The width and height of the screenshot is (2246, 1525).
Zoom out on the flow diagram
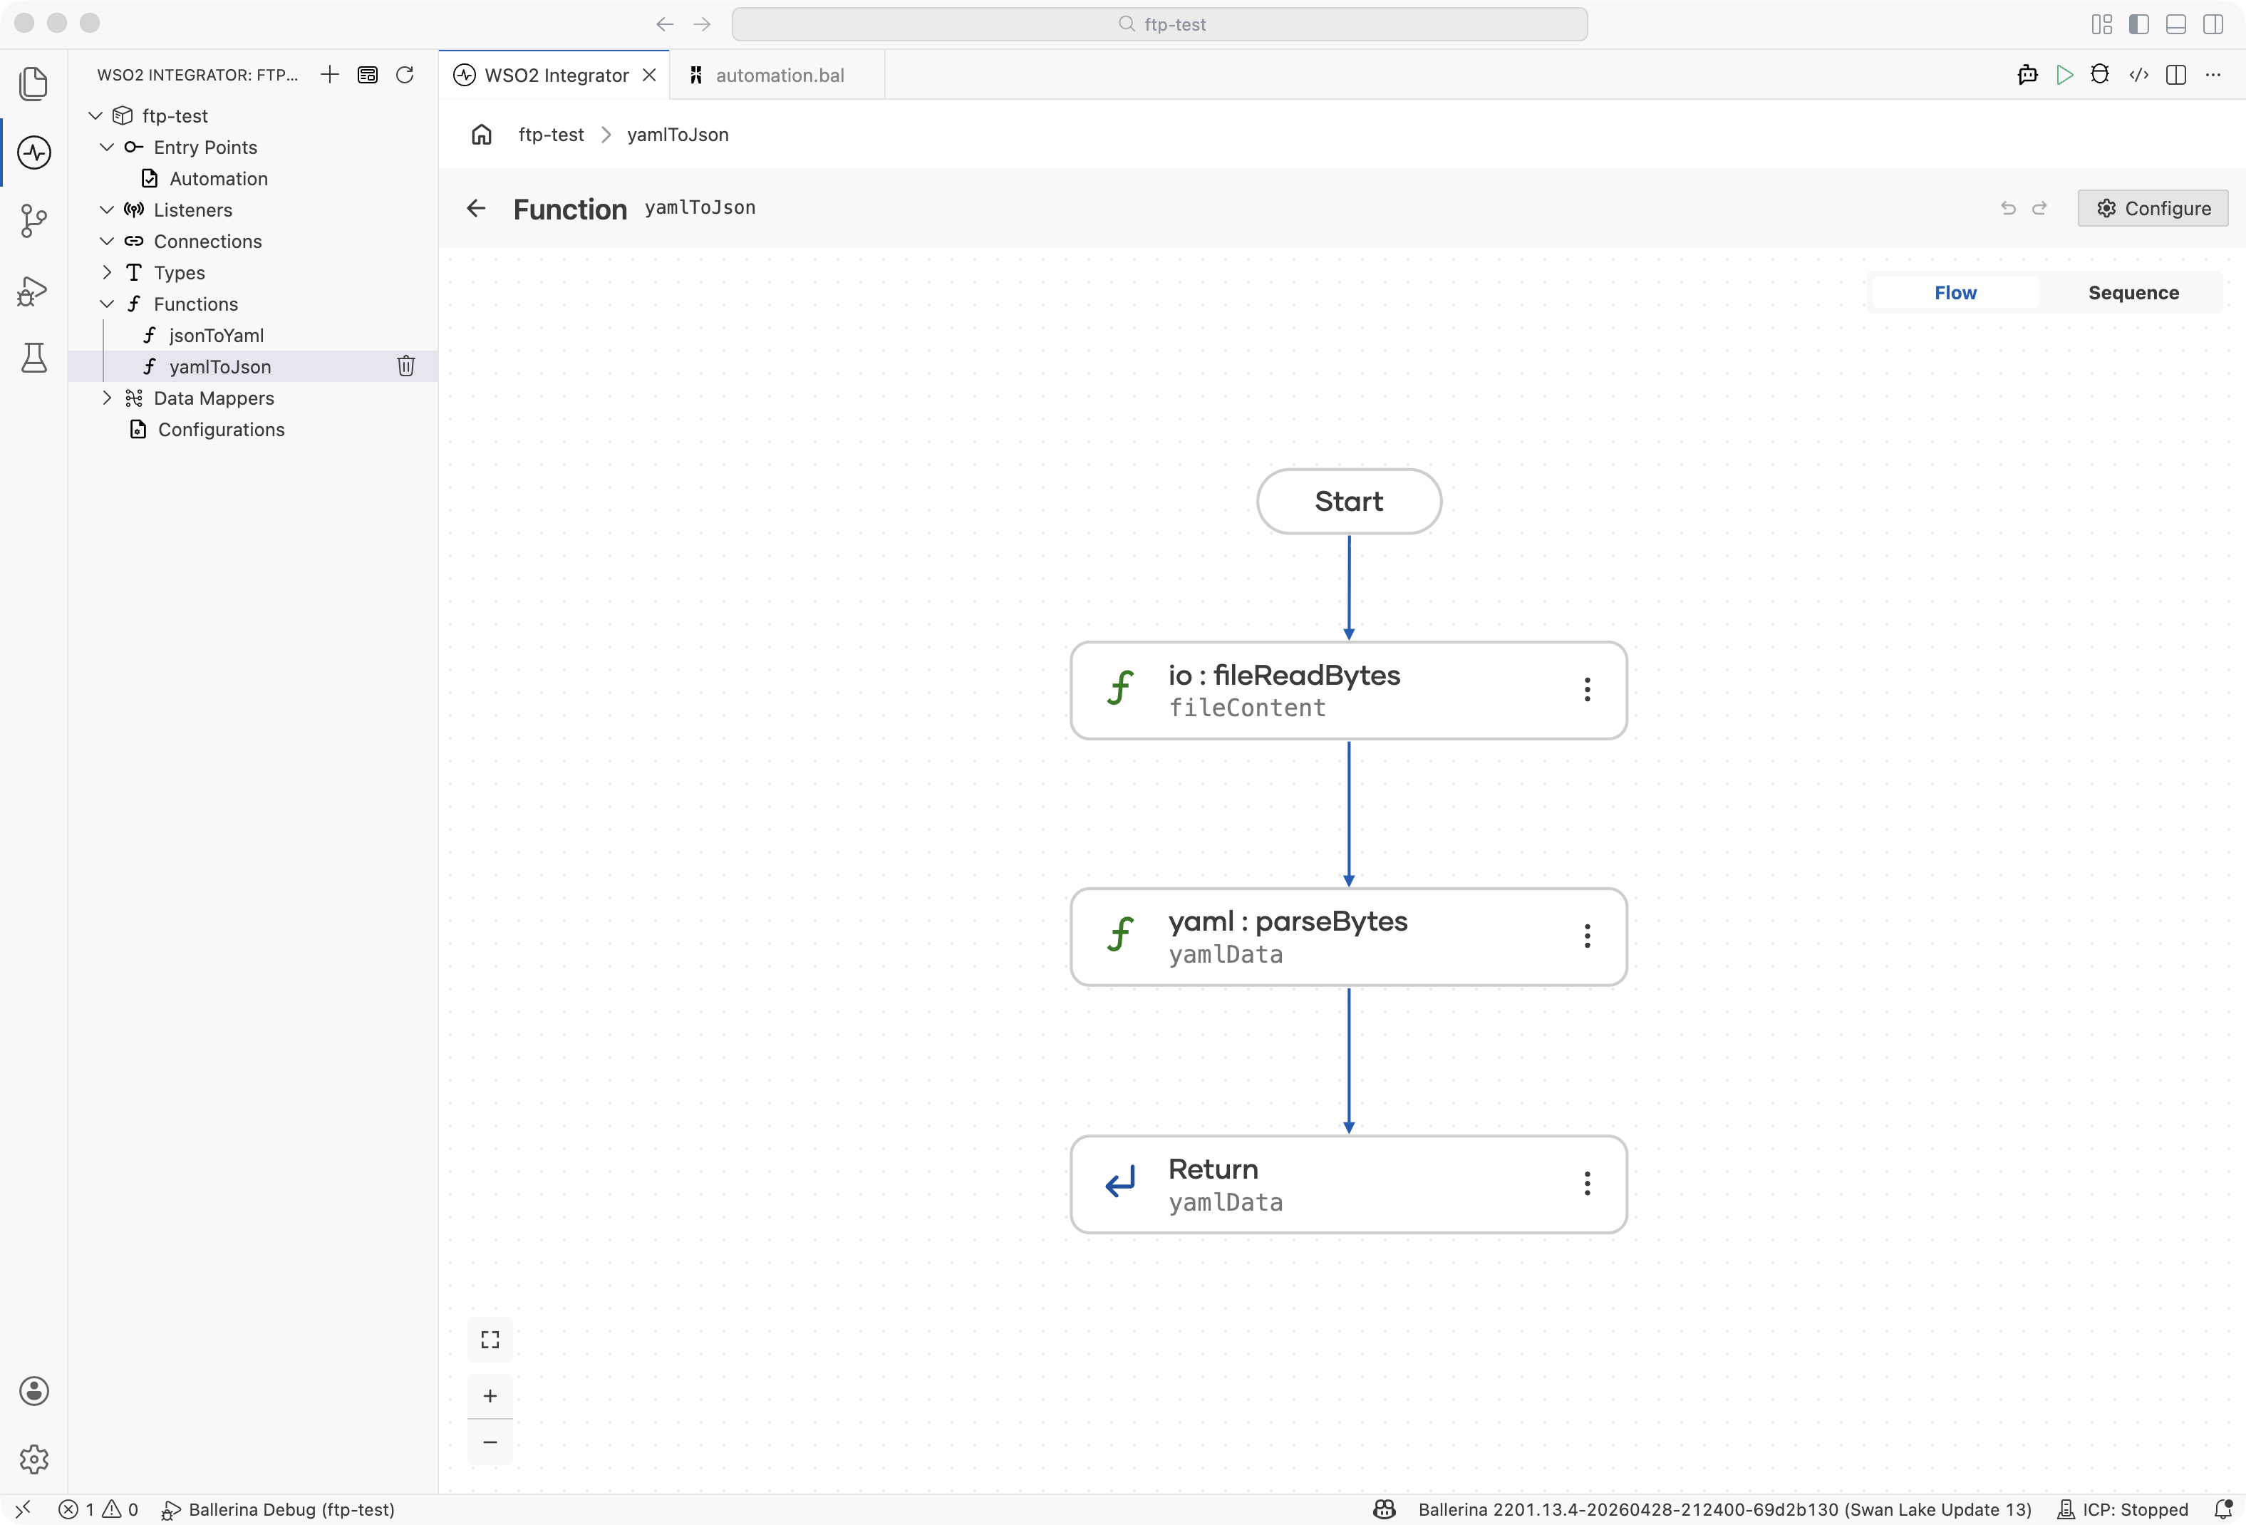490,1442
